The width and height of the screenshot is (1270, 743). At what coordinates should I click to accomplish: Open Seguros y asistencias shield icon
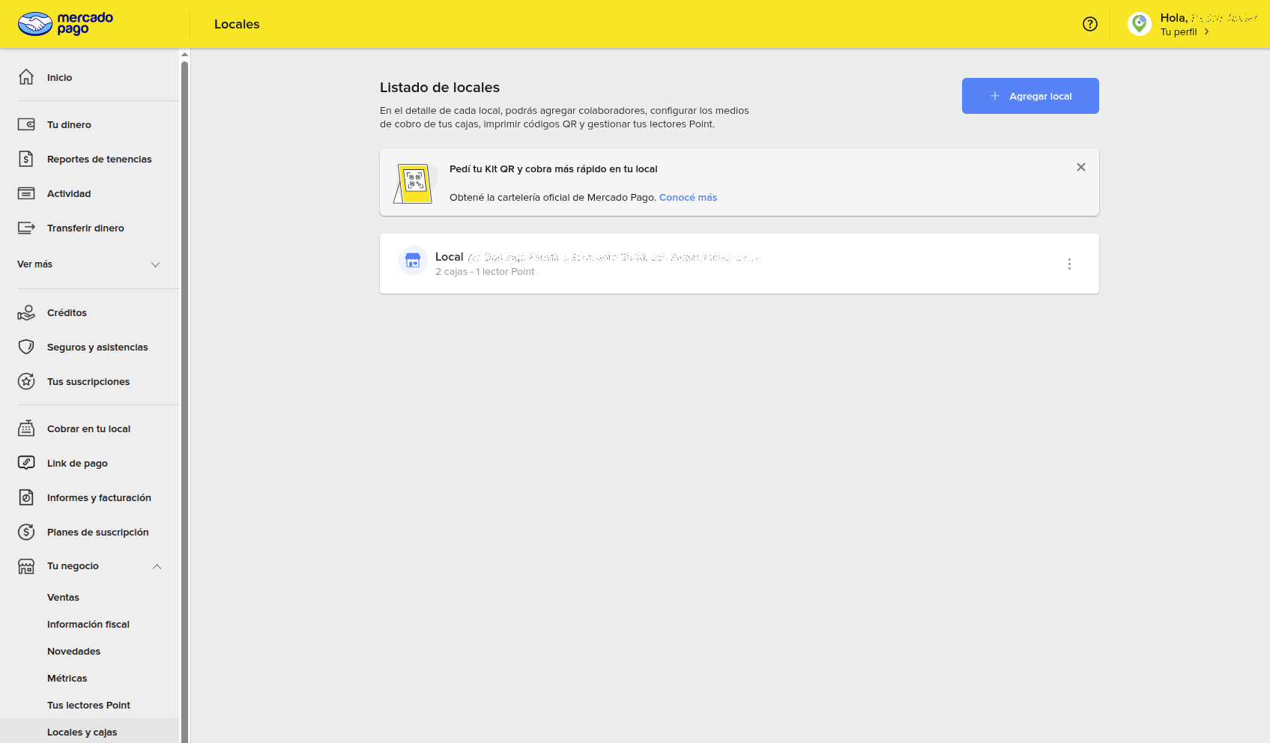pos(26,348)
